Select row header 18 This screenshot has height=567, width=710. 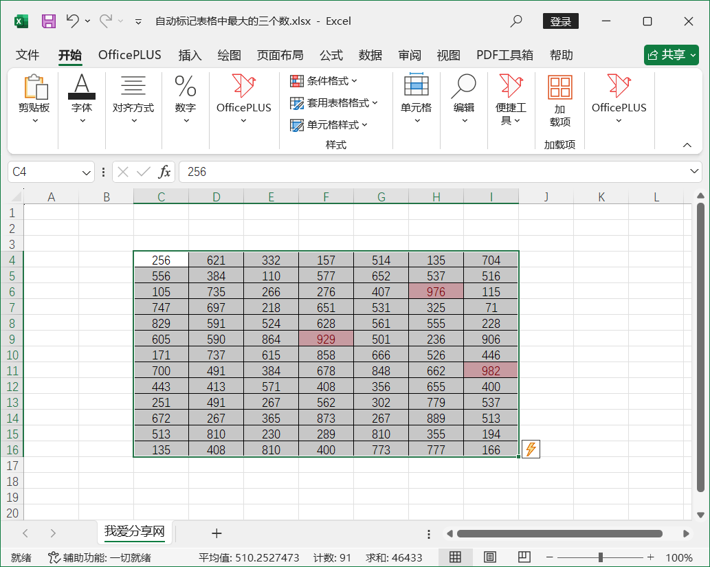pos(12,481)
